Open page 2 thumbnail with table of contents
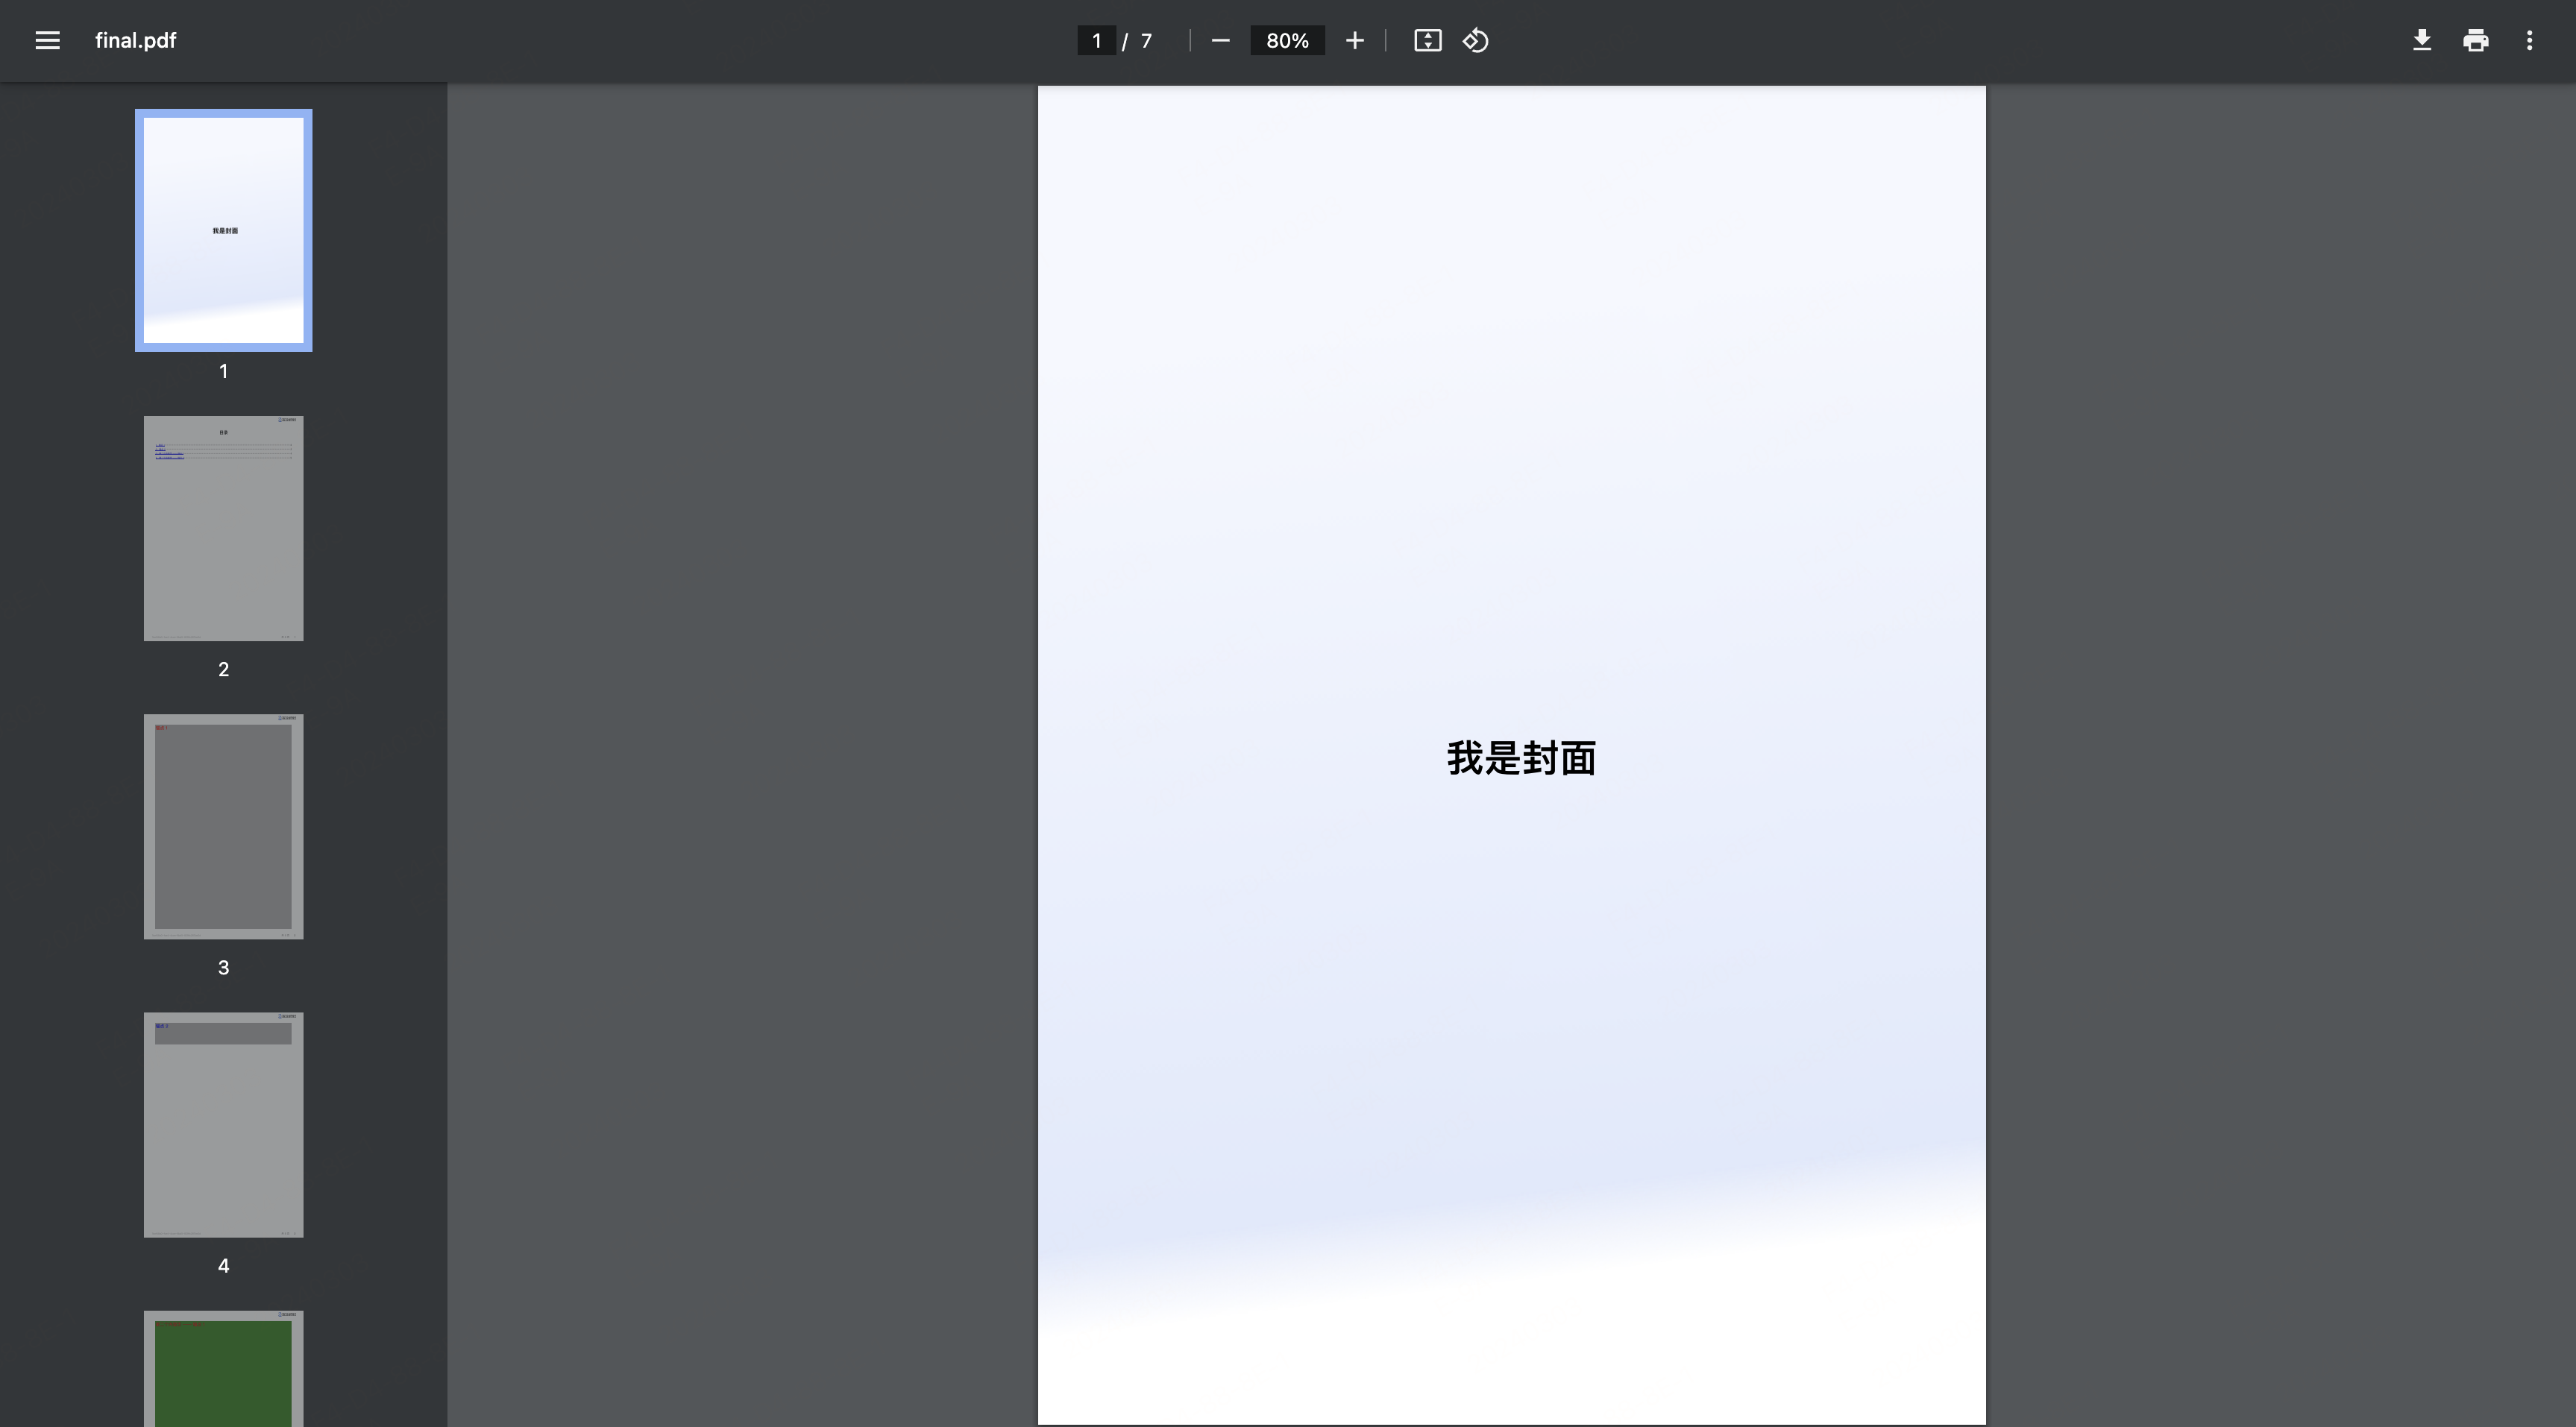The height and width of the screenshot is (1427, 2576). tap(223, 528)
